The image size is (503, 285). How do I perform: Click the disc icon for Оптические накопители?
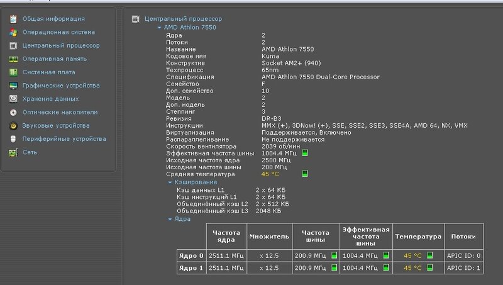point(13,113)
